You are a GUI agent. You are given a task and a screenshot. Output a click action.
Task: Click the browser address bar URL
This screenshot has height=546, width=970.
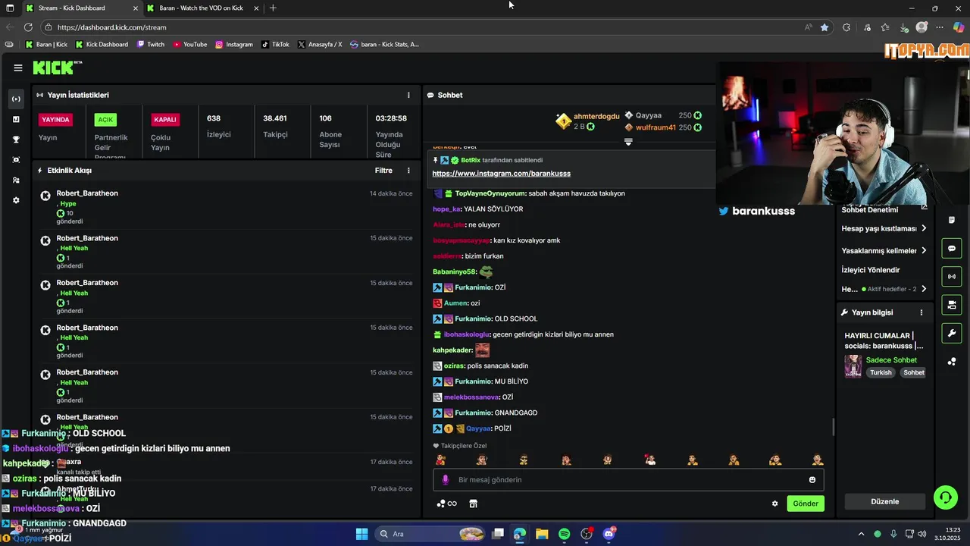tap(111, 27)
